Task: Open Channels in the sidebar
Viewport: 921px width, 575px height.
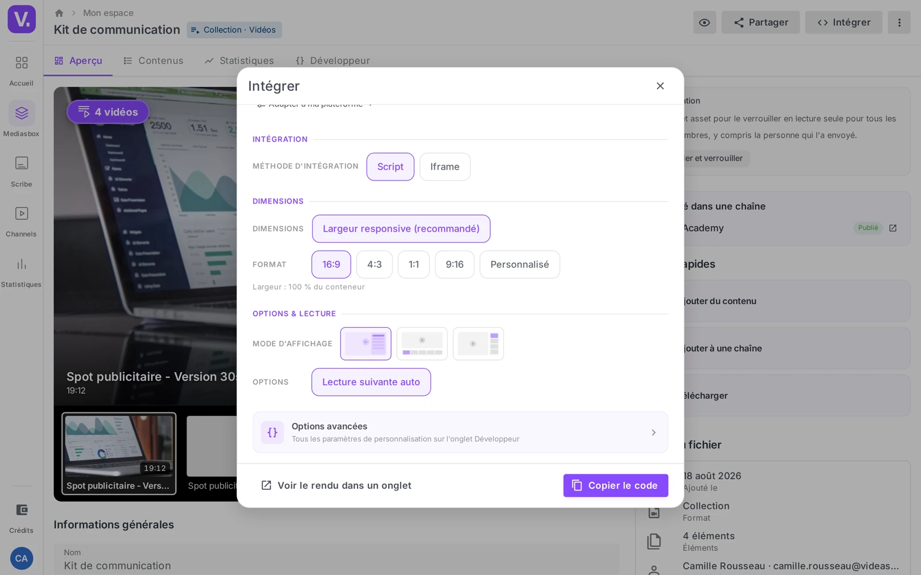Action: pyautogui.click(x=21, y=221)
